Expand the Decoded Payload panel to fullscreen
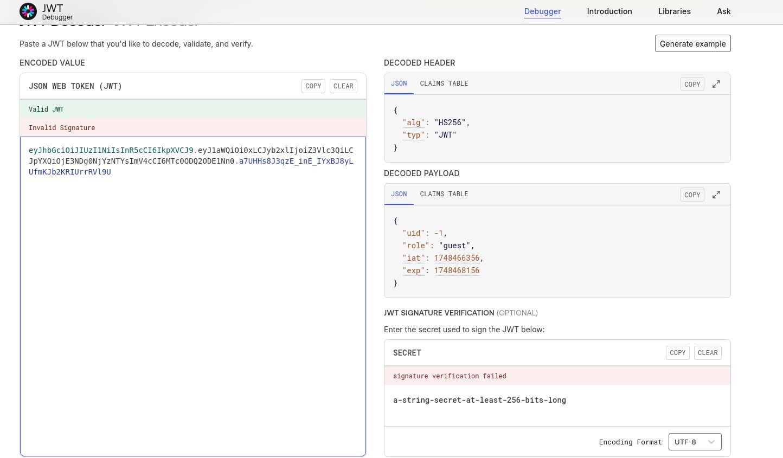 [x=716, y=195]
